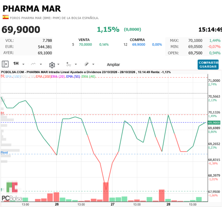Open the chart settings gear icon
This screenshot has width=222, height=207.
[52, 65]
